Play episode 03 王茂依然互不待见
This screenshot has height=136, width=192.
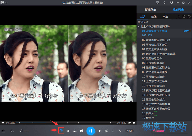tap(155, 45)
